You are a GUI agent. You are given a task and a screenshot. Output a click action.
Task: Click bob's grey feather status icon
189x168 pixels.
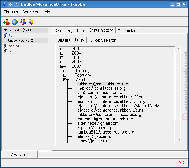(x=5, y=51)
